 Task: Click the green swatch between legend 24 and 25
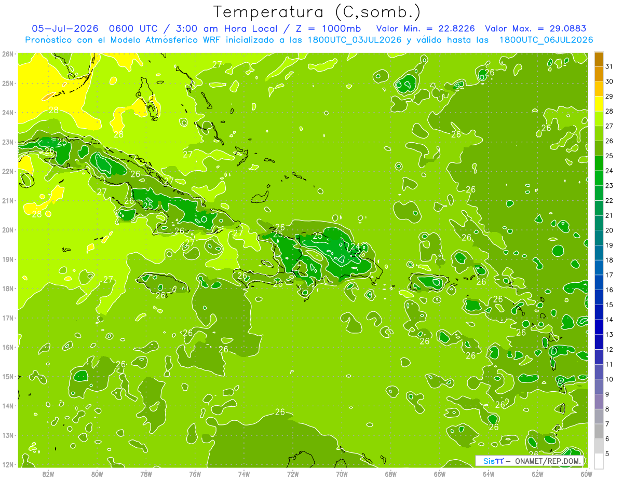(x=599, y=163)
